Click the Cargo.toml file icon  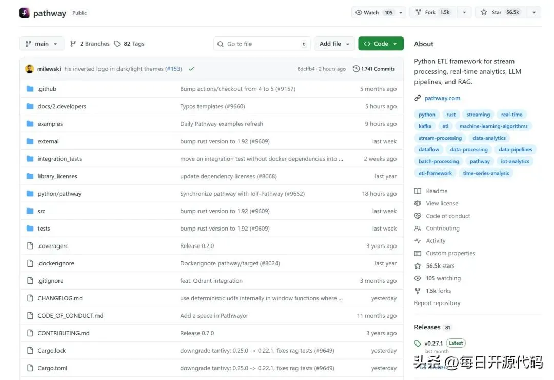(30, 368)
